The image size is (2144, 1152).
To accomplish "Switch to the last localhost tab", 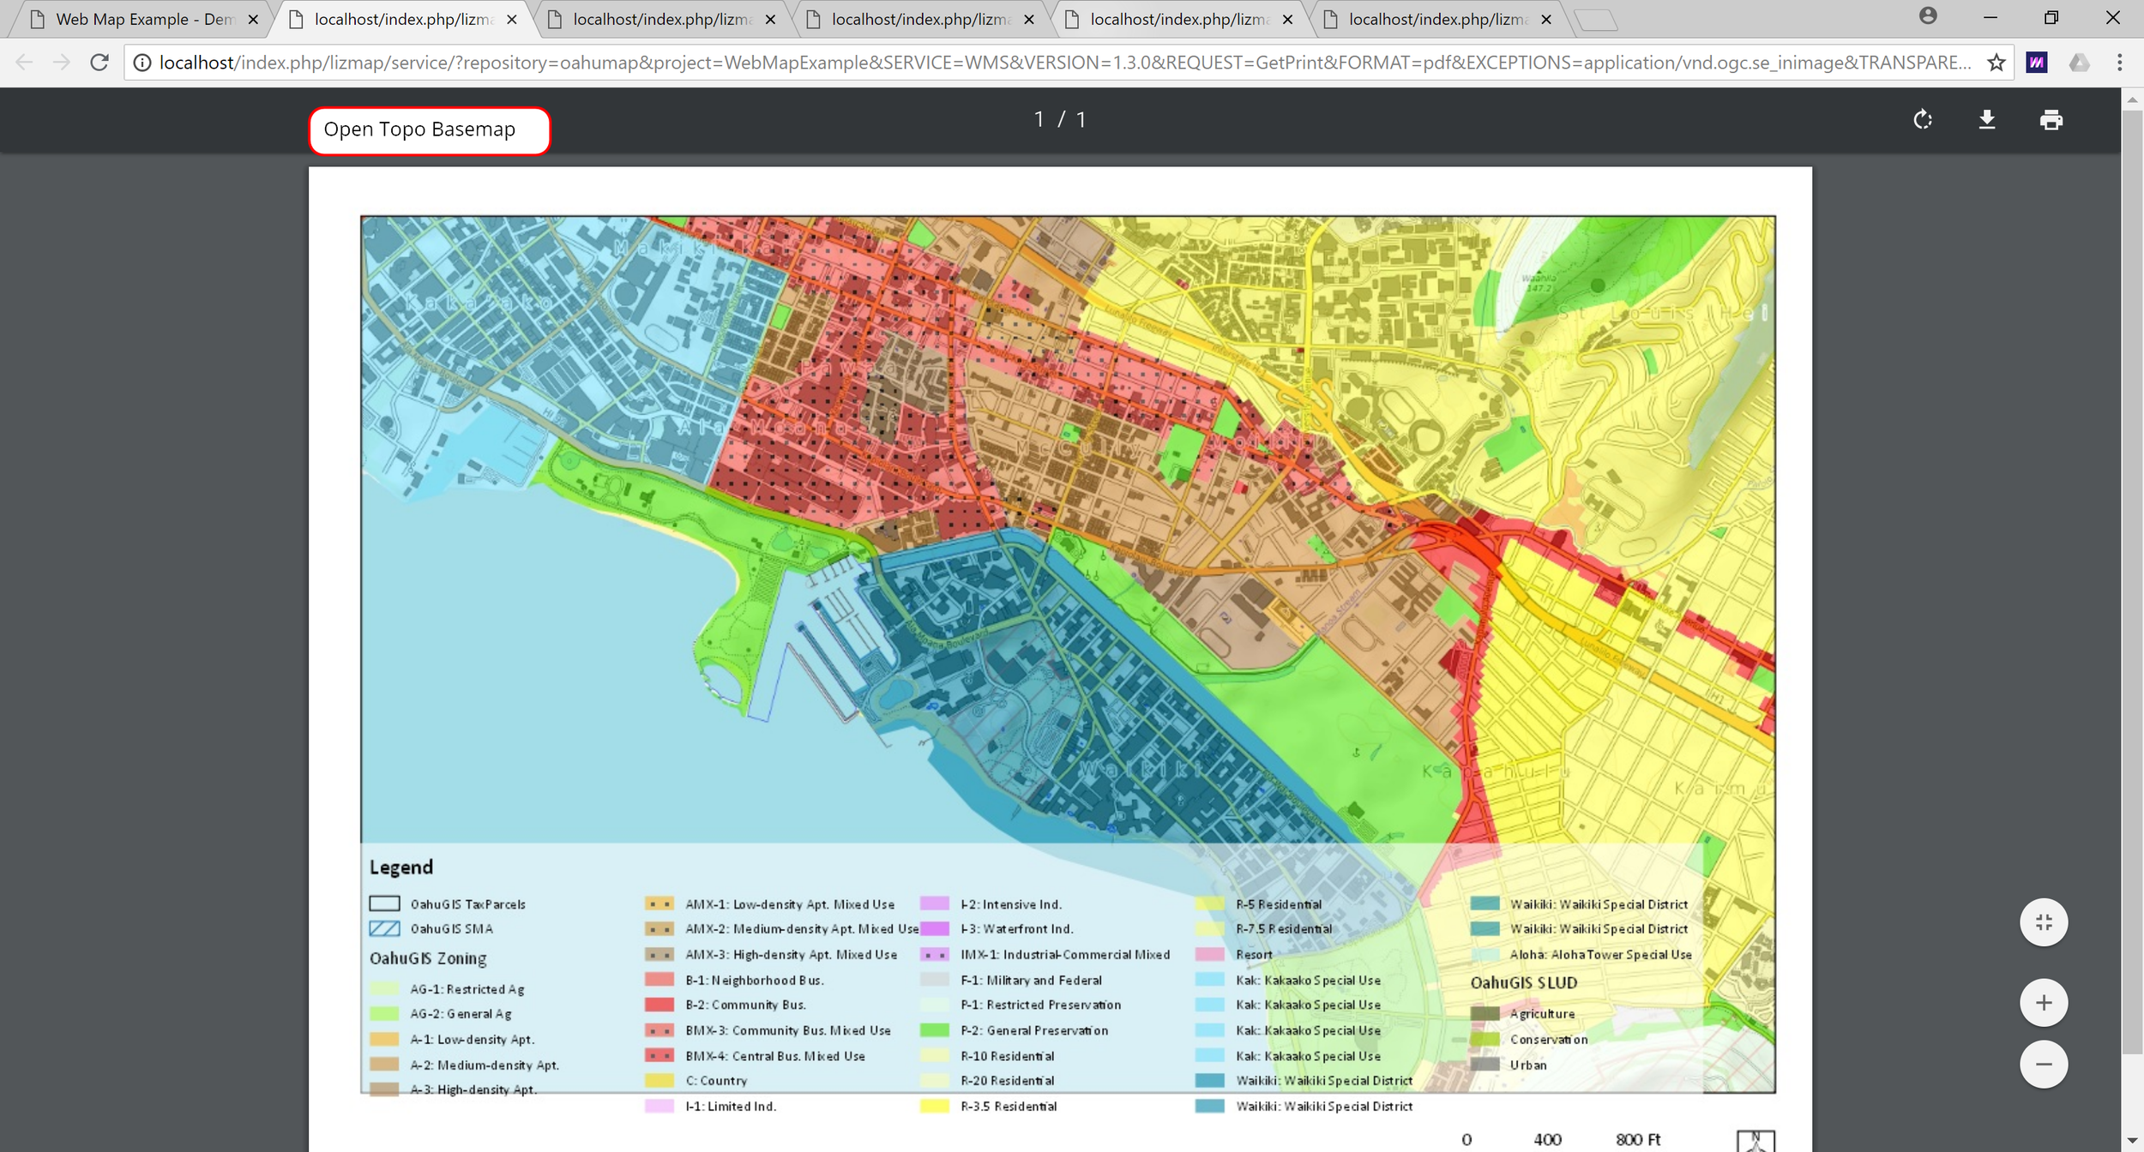I will point(1436,20).
